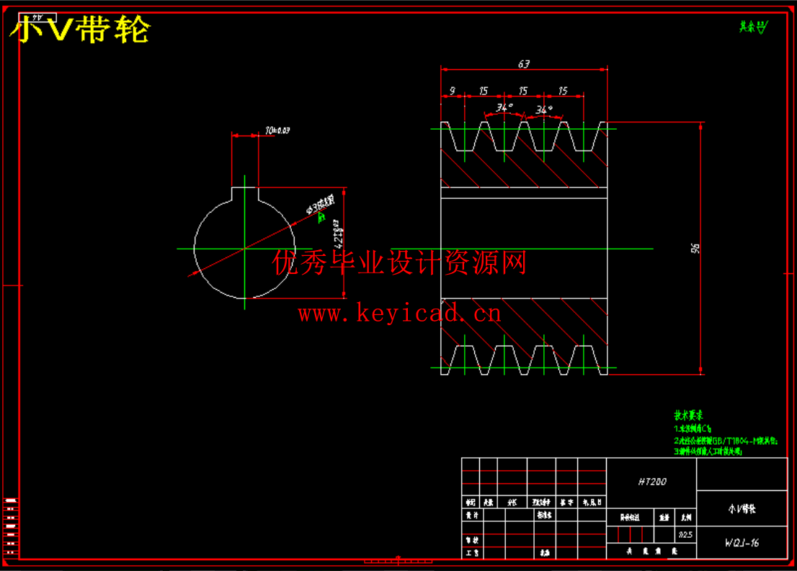Image resolution: width=797 pixels, height=571 pixels.
Task: Select the yellow 小V带轮 drawing title
Action: [x=79, y=30]
